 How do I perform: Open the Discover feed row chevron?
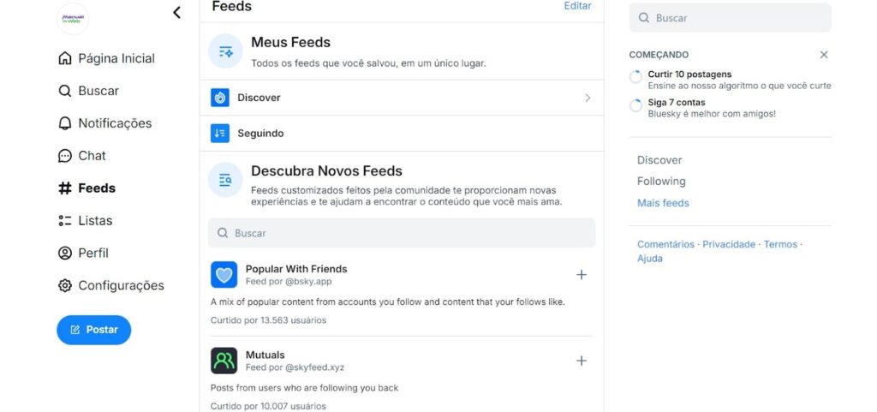588,98
